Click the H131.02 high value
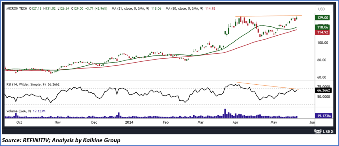This screenshot has width=339, height=146. coord(50,8)
